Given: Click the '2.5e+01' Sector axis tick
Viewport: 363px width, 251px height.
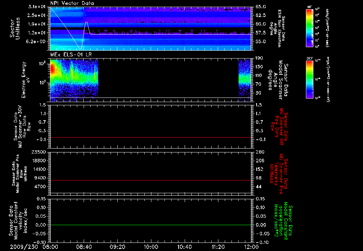Looking at the screenshot, I should coord(37,15).
